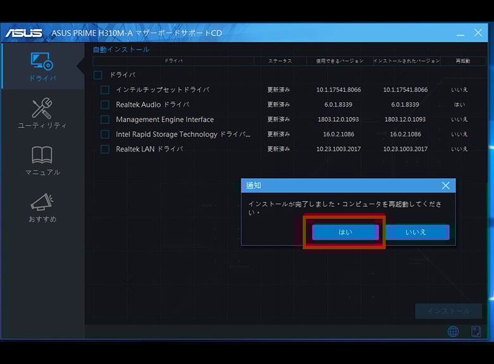Click installed version 10.23.1003.2017 cell
The height and width of the screenshot is (364, 494).
tap(405, 149)
